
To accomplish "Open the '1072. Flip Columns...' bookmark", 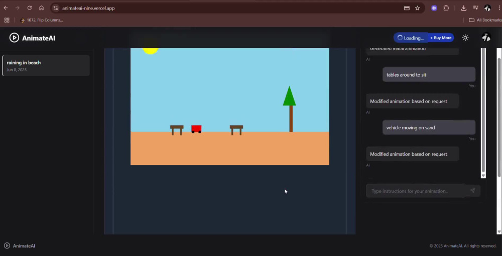I will (41, 20).
